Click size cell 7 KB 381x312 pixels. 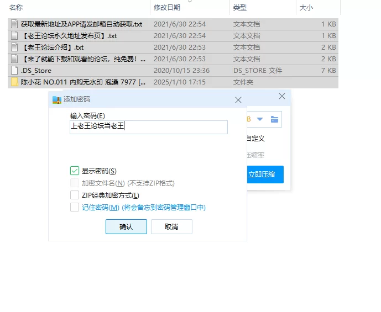[328, 71]
